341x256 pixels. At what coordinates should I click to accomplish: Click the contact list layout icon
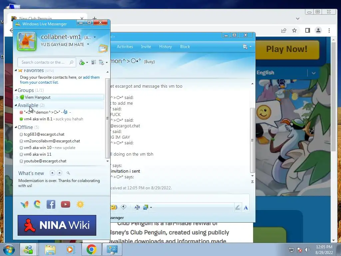94,62
